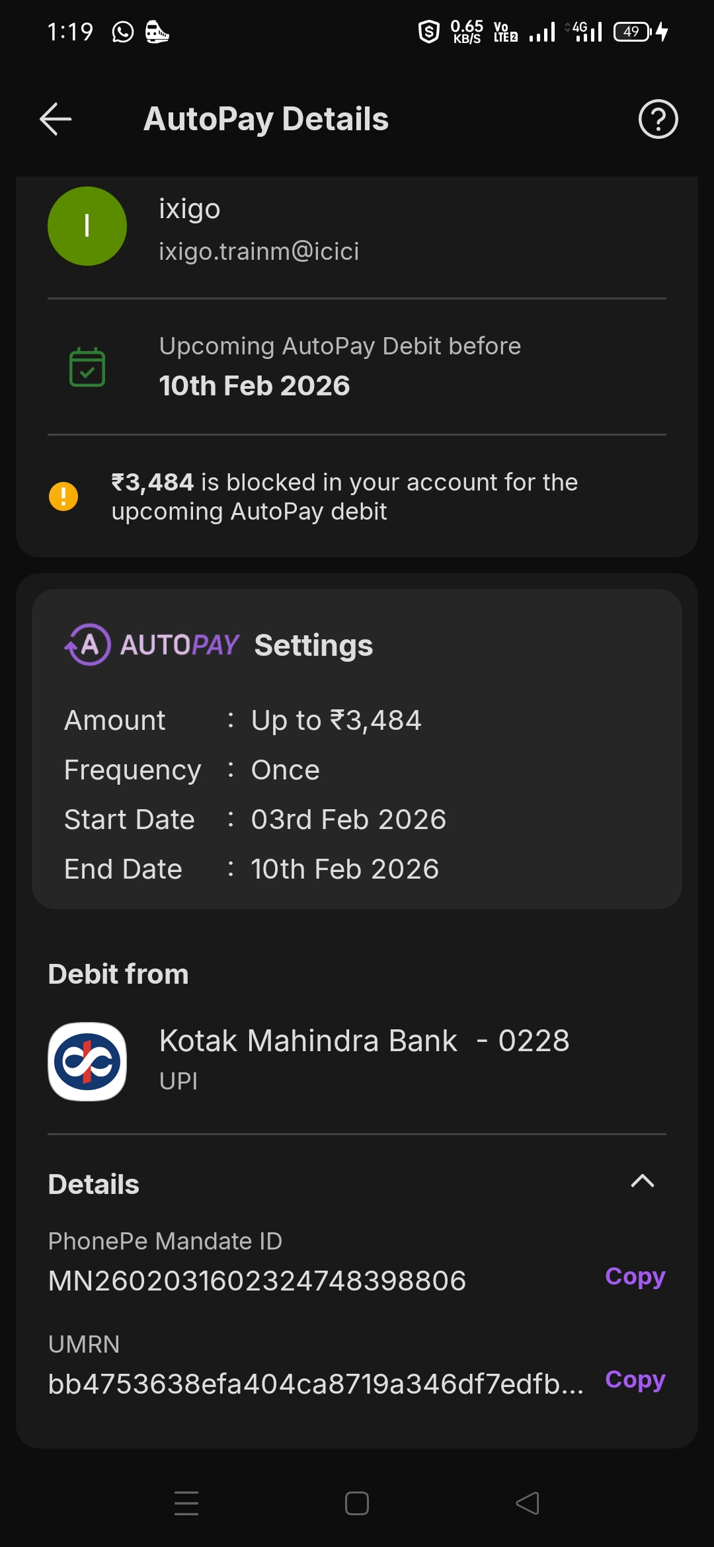Tap the purple AutoPay logo icon
This screenshot has width=714, height=1547.
pos(88,645)
